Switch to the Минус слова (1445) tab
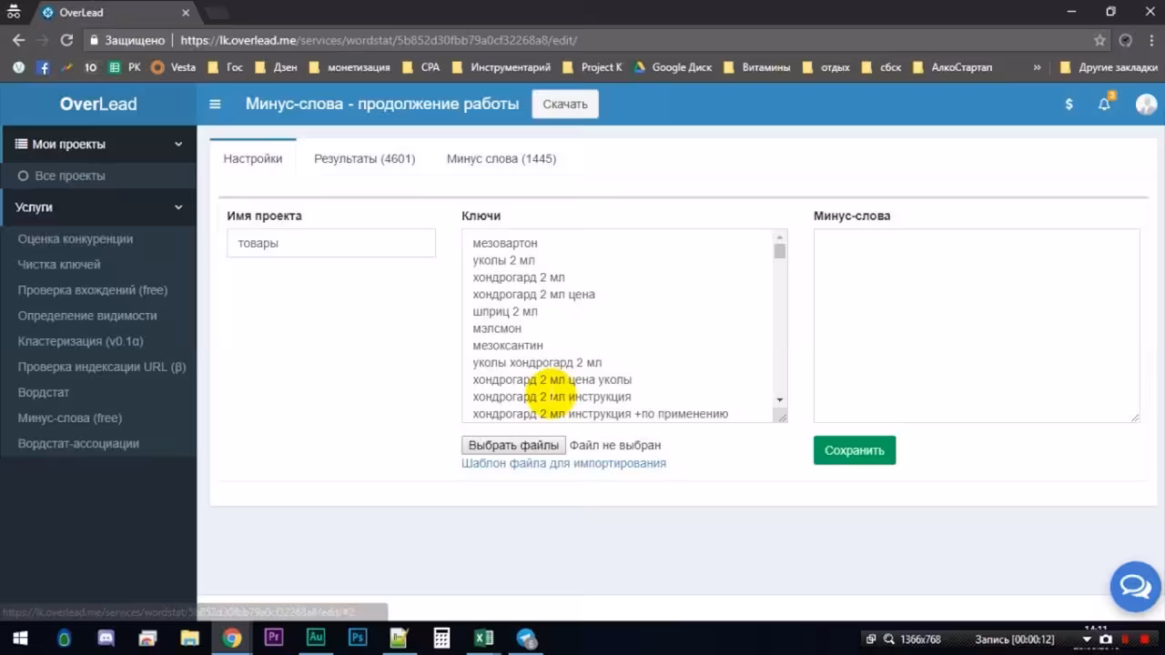The image size is (1165, 655). pos(501,158)
